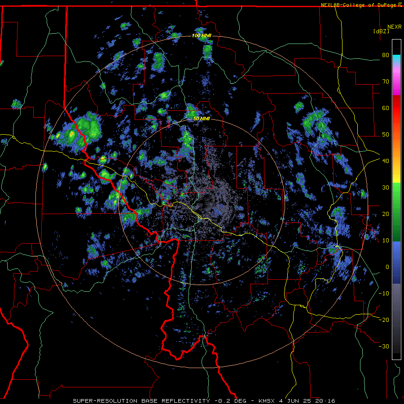Click the SUPER-RESOLUTION BASE REFLECTIVITY caption
404x404 pixels.
[141, 401]
